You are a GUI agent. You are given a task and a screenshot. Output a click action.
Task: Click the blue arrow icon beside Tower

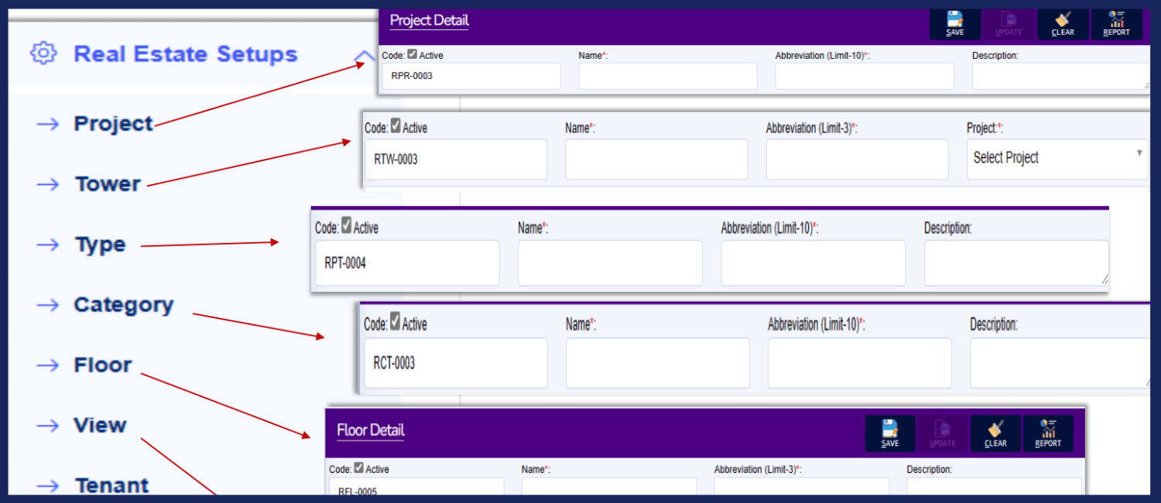click(48, 183)
